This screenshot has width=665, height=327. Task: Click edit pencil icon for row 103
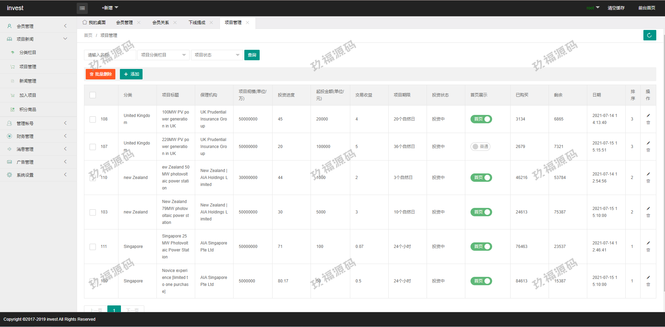pos(648,209)
